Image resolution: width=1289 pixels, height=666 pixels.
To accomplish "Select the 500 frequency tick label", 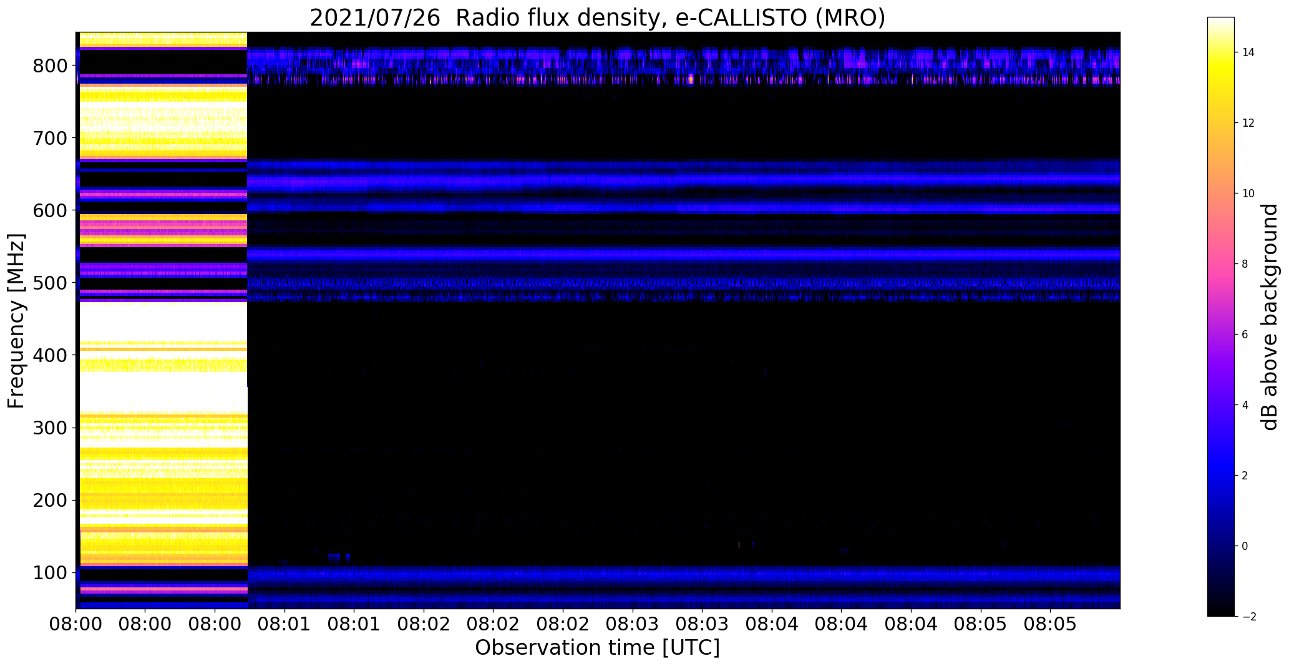I will (50, 283).
